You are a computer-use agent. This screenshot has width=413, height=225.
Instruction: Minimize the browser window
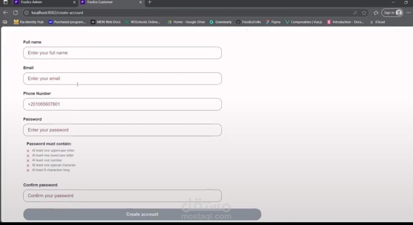(x=393, y=2)
